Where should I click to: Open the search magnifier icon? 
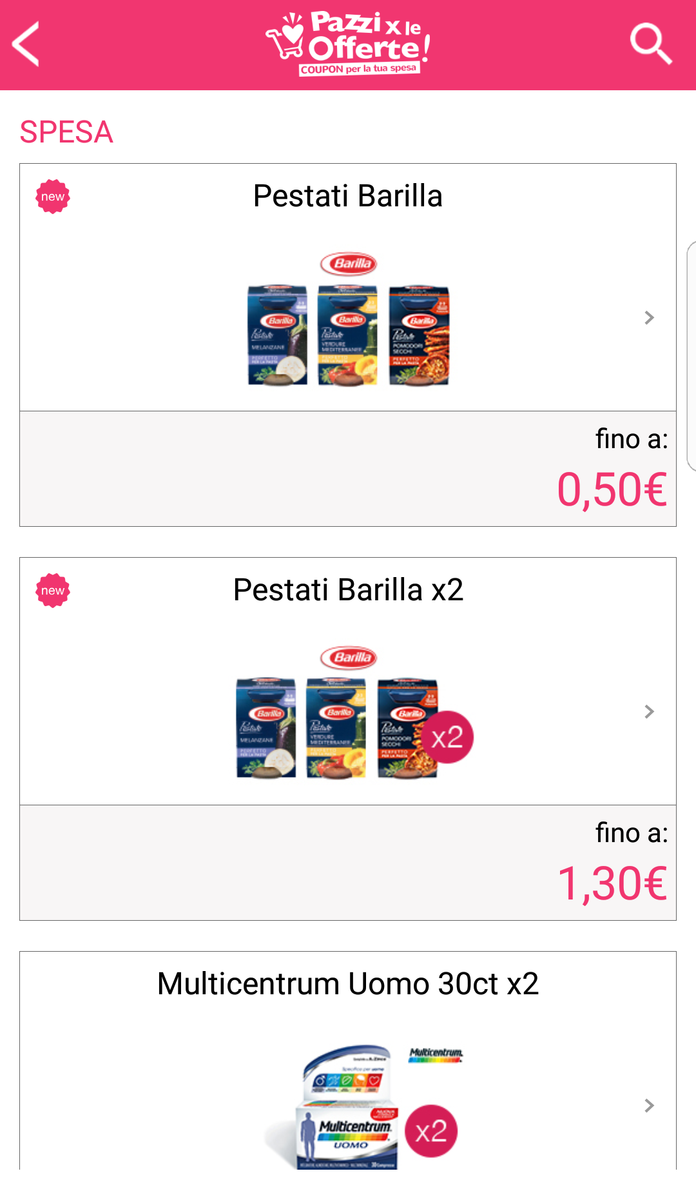click(650, 44)
